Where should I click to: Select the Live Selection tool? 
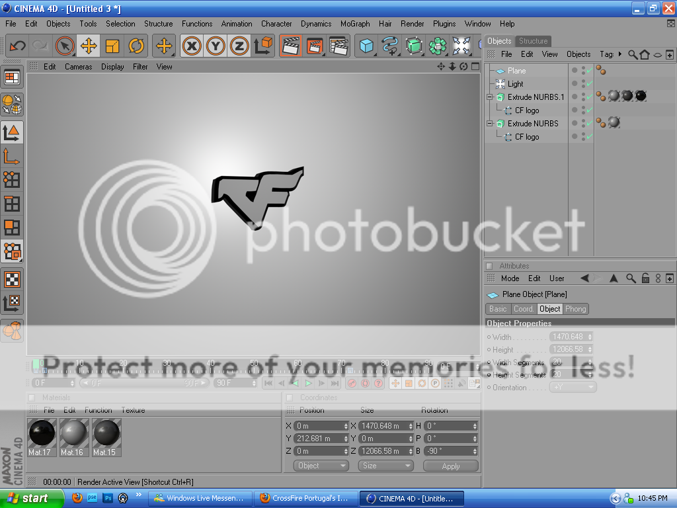click(64, 46)
